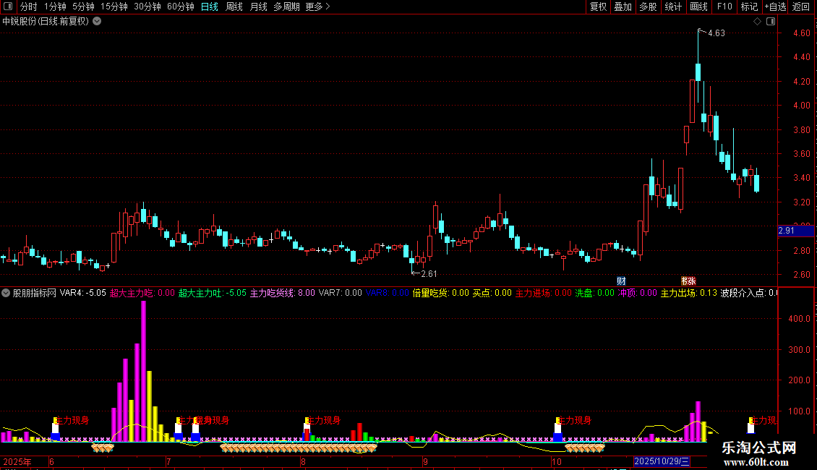Click the 主力现身 signal near month 10

point(573,420)
